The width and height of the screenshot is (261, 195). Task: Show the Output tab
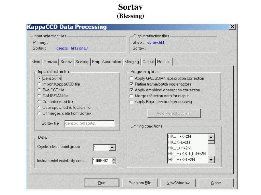[x=148, y=62]
